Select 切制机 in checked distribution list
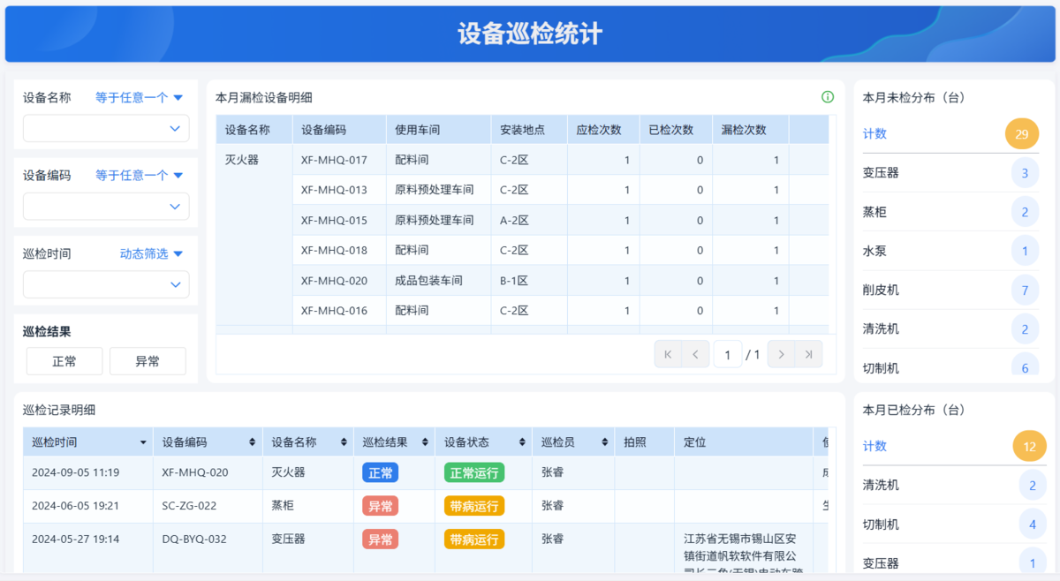 (x=881, y=524)
